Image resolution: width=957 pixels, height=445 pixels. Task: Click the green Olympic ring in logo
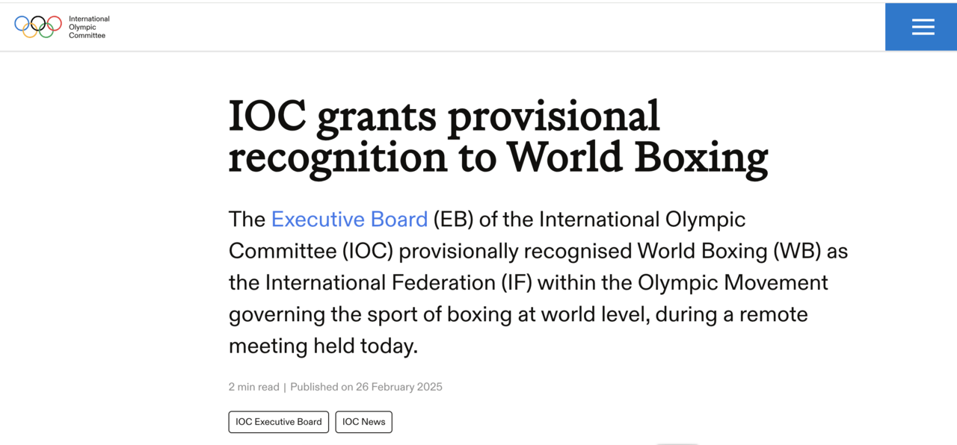click(46, 31)
